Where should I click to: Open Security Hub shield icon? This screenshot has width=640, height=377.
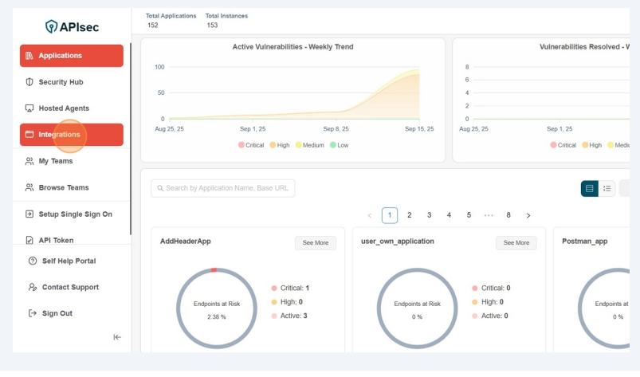pos(29,82)
